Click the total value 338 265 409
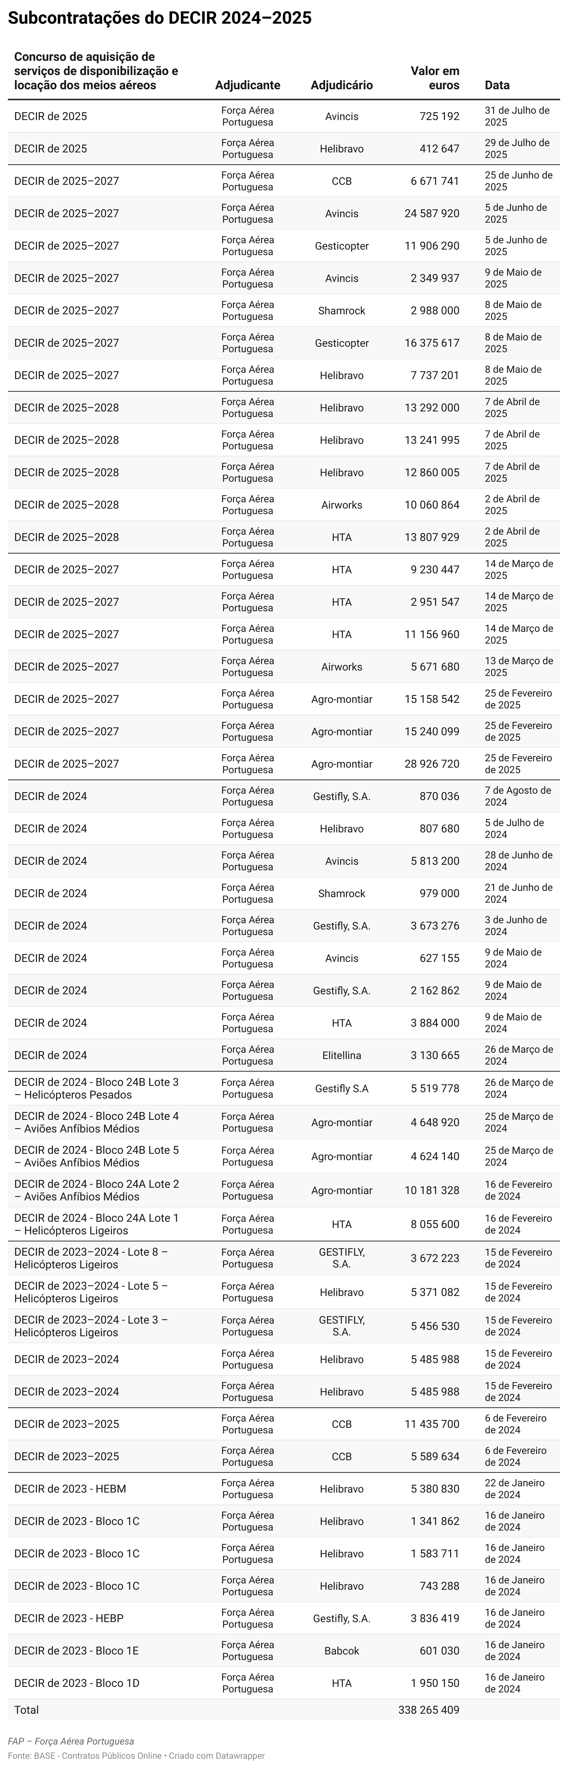The height and width of the screenshot is (1769, 568). point(429,1709)
